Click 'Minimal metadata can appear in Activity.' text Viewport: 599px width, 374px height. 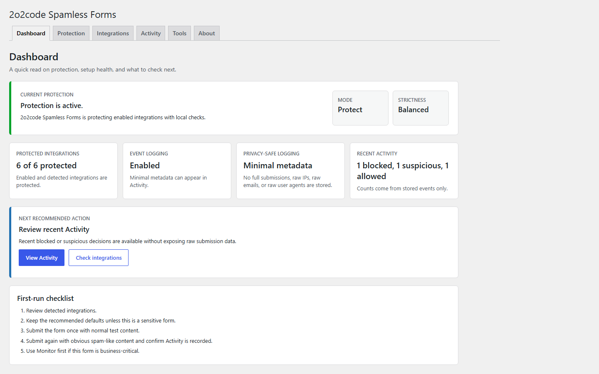pyautogui.click(x=168, y=181)
